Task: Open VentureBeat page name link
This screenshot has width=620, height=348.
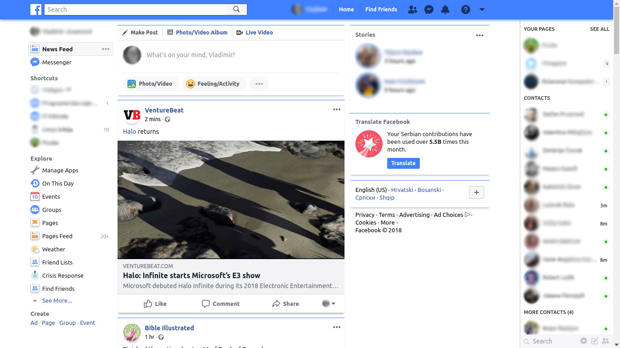Action: tap(164, 110)
